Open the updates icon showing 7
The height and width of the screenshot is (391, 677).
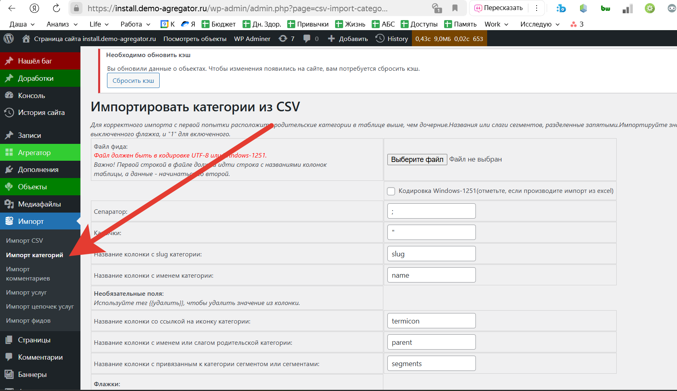click(x=286, y=39)
